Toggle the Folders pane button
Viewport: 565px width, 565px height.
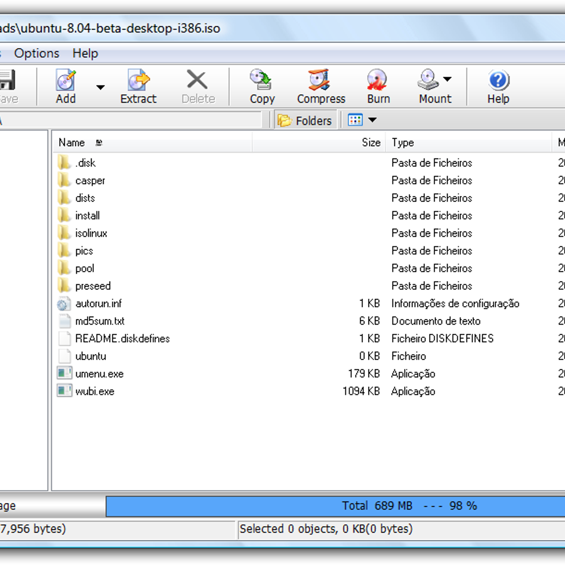tap(305, 121)
